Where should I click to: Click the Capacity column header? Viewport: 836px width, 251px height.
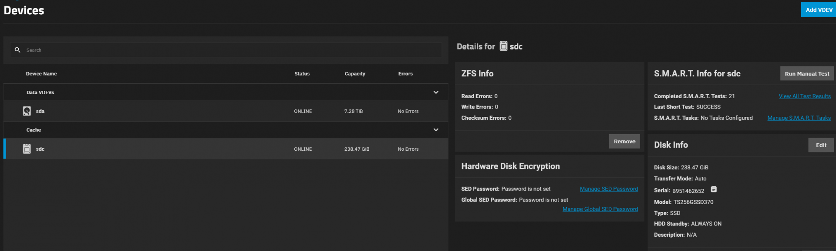(355, 74)
